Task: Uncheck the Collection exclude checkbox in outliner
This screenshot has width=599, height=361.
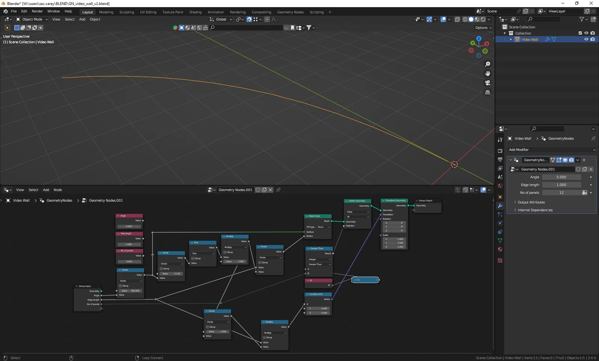Action: point(580,33)
